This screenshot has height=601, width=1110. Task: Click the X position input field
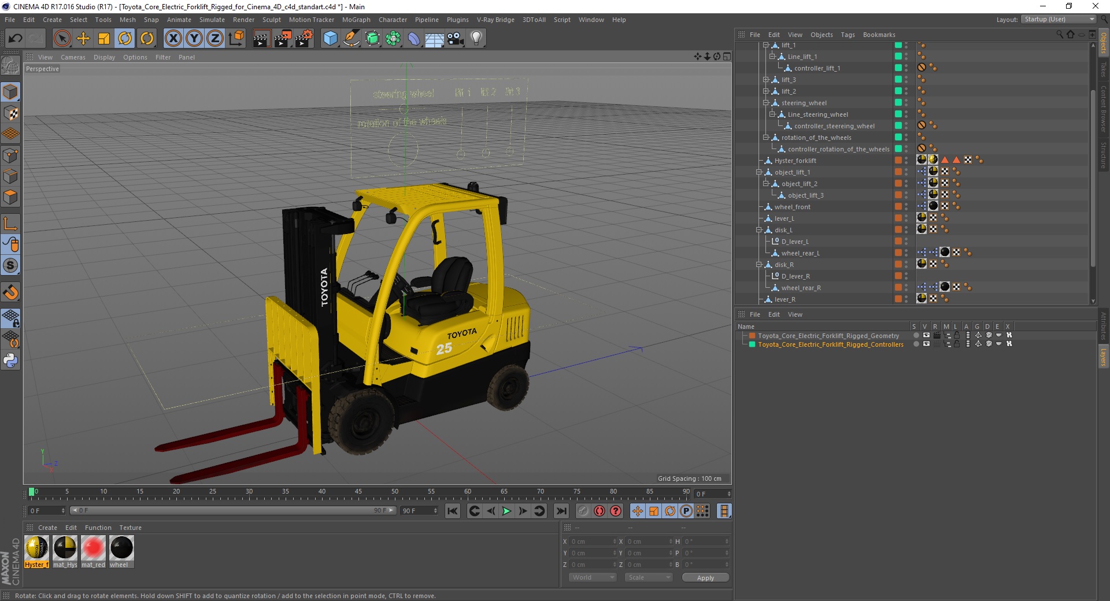pyautogui.click(x=594, y=541)
